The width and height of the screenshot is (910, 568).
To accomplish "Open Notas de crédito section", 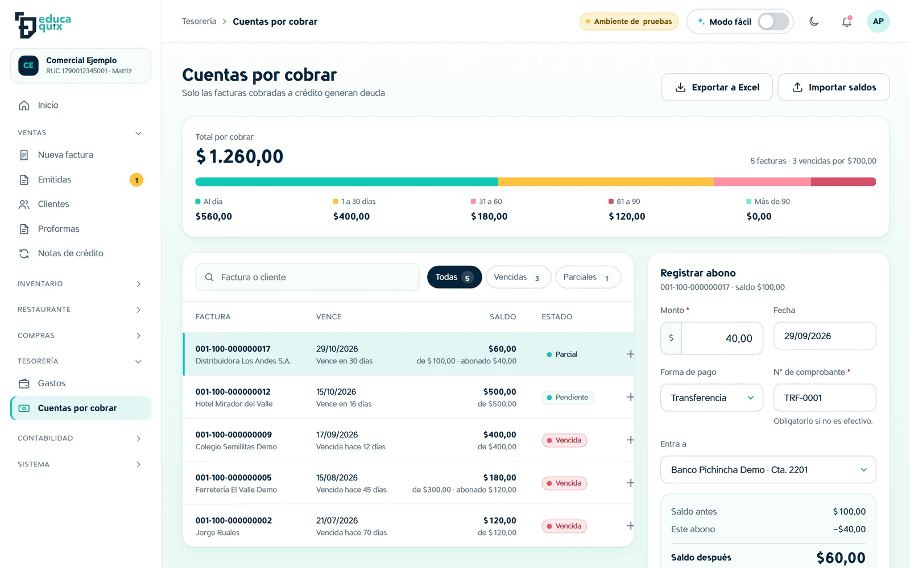I will pyautogui.click(x=81, y=253).
